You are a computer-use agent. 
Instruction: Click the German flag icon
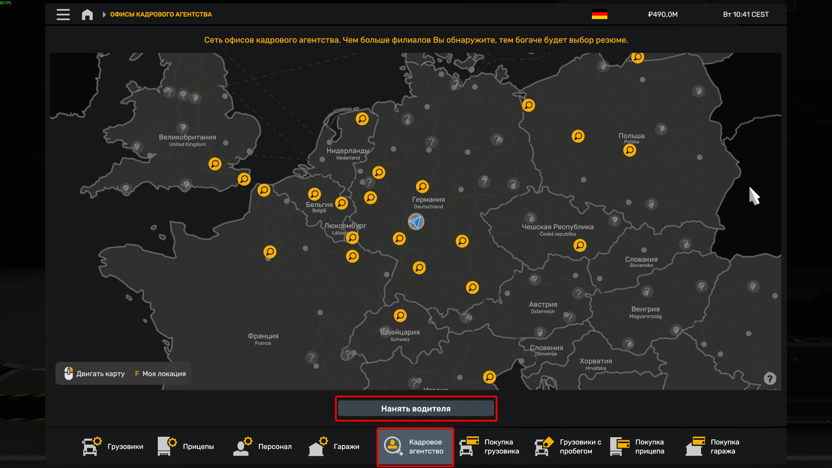point(599,14)
